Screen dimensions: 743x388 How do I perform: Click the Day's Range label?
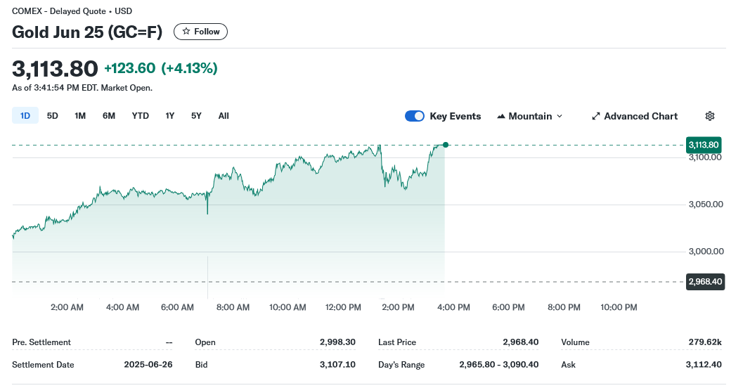(x=401, y=365)
